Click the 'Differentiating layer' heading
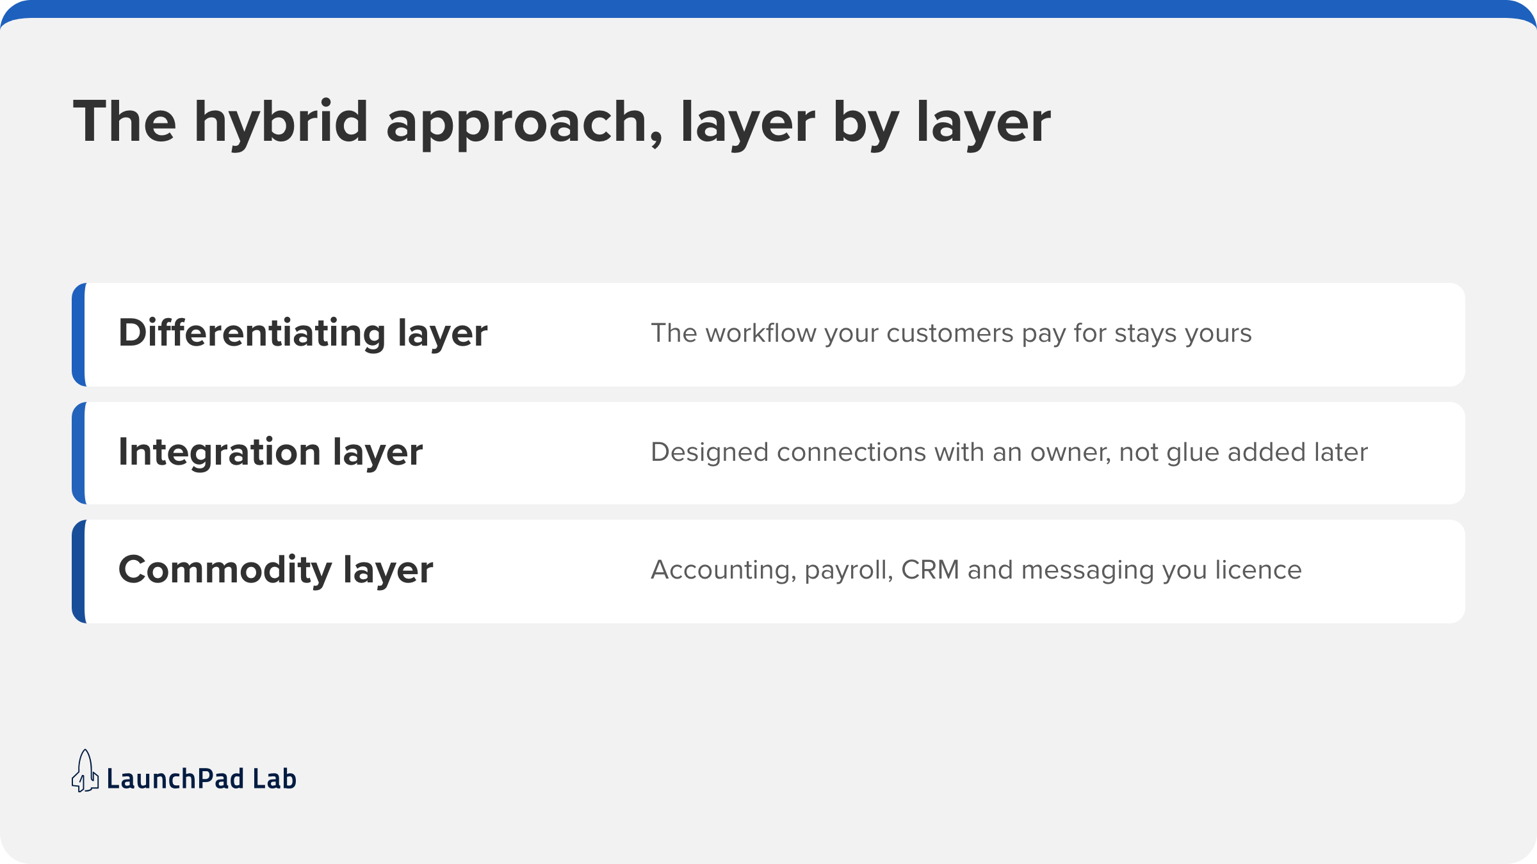Viewport: 1537px width, 864px height. [303, 333]
